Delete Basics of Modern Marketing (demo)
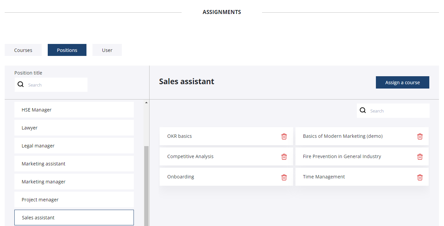This screenshot has width=444, height=226. (x=420, y=136)
